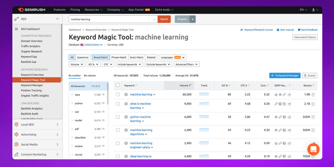Check the 'what is machine learning' checkbox
The width and height of the screenshot is (334, 167).
118,104
